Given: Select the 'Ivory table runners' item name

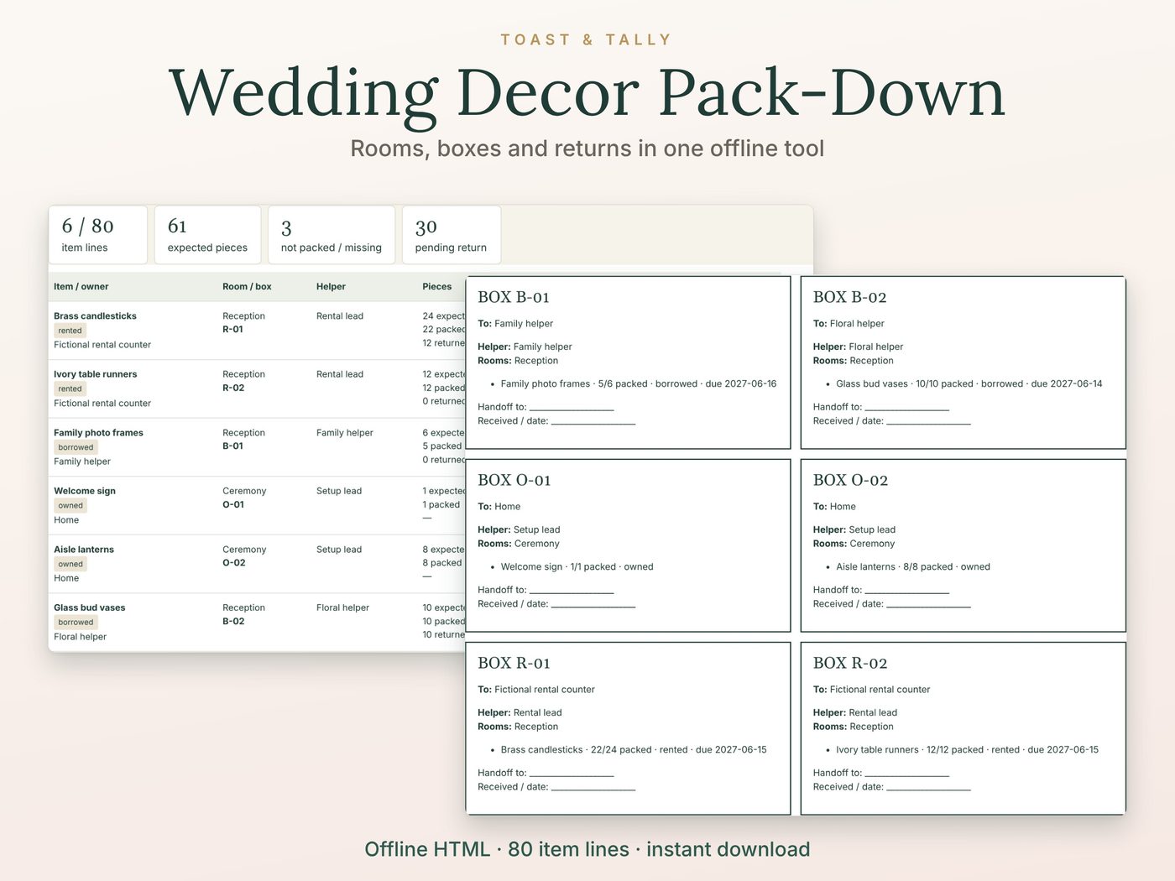Looking at the screenshot, I should coord(96,374).
